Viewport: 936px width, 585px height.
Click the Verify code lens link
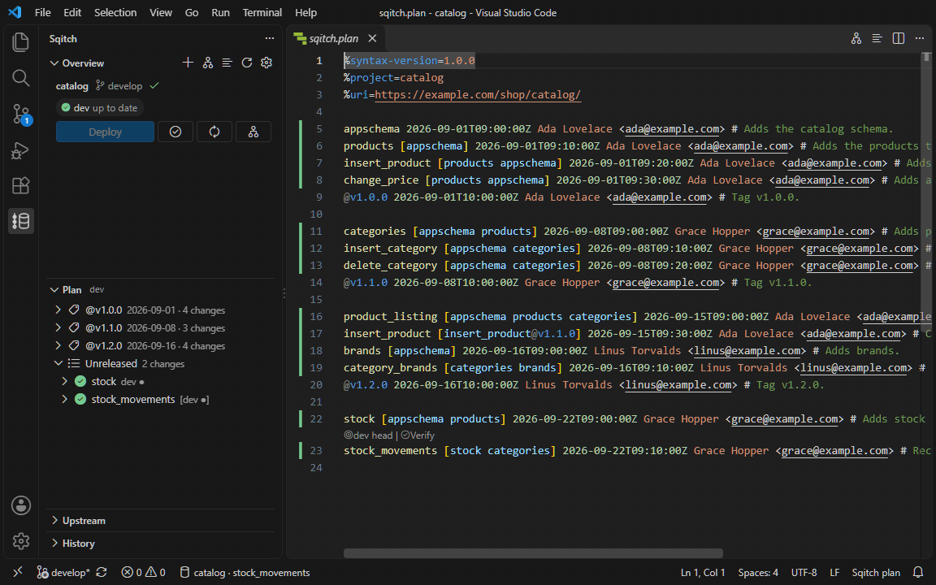[x=418, y=435]
